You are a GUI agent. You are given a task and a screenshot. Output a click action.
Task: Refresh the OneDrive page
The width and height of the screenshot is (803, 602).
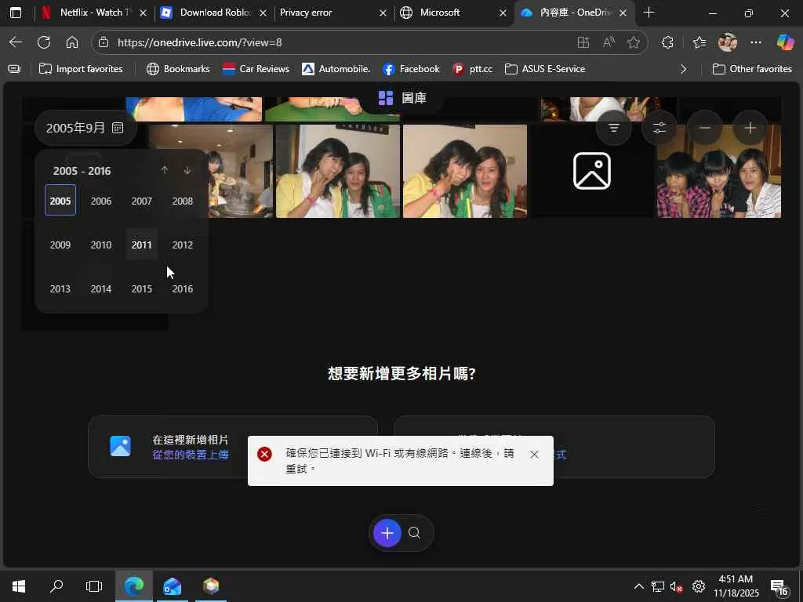(44, 42)
